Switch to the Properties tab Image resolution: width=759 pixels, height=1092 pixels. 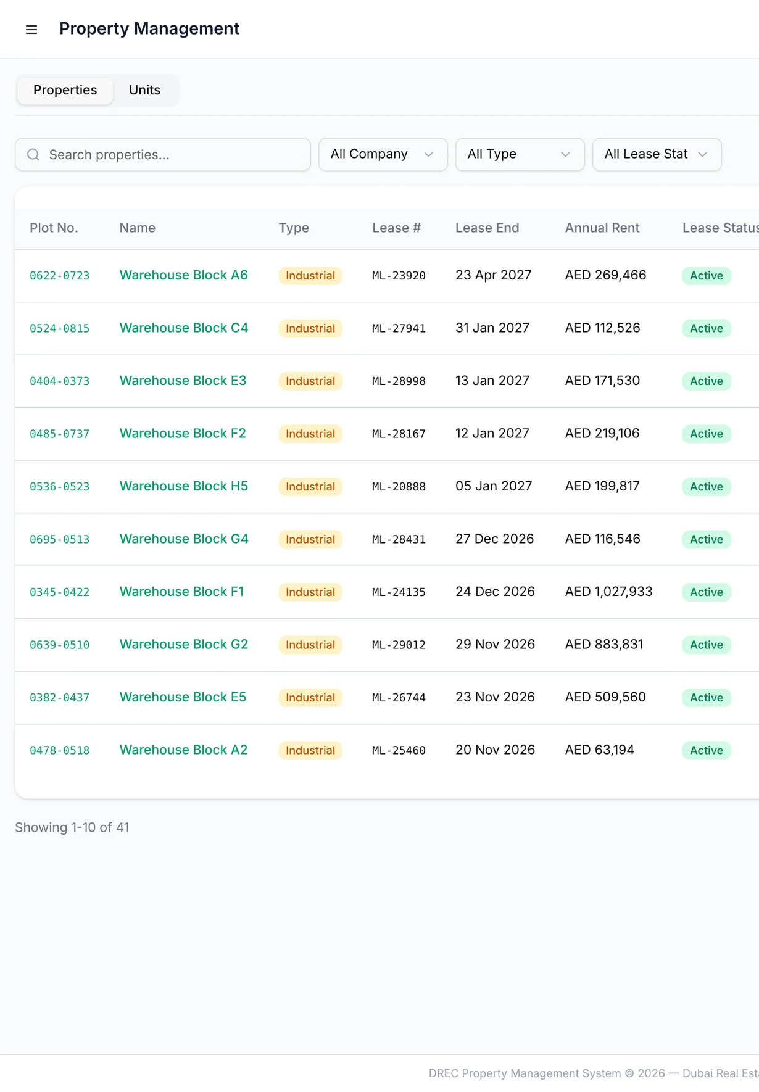coord(65,90)
